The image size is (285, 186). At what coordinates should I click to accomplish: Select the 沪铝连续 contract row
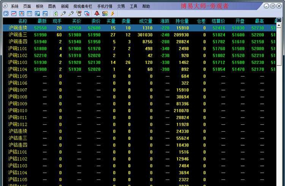(x=18, y=131)
